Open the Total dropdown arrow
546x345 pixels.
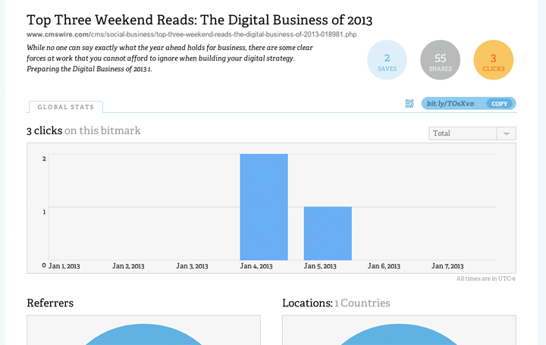tap(507, 133)
